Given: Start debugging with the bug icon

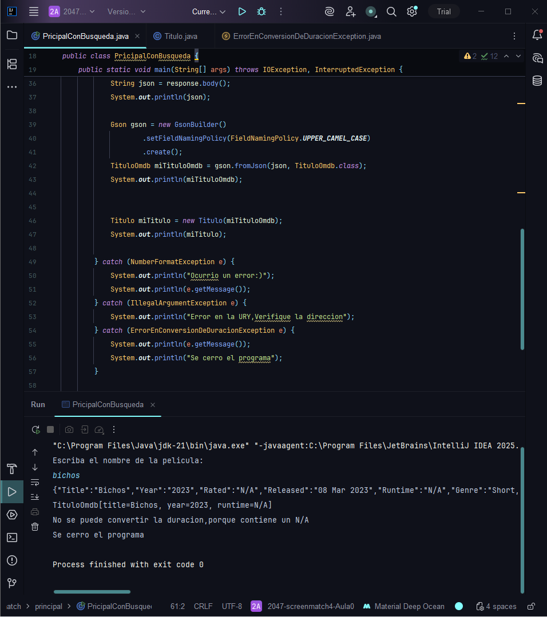Looking at the screenshot, I should (x=261, y=11).
